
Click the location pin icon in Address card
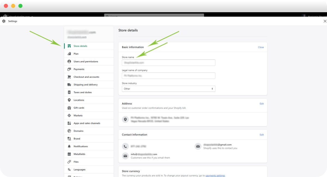pyautogui.click(x=125, y=119)
